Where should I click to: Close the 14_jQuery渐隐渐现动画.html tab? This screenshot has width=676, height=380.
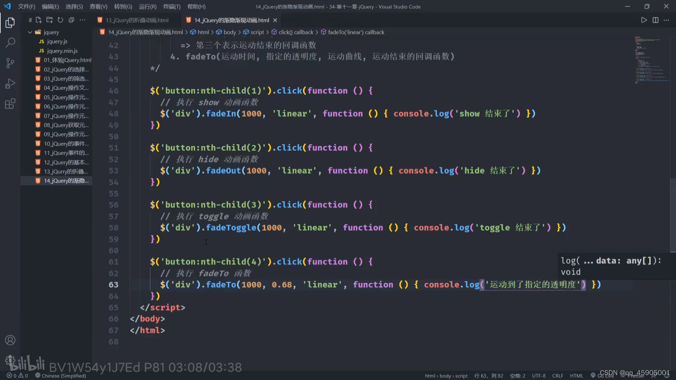[275, 20]
